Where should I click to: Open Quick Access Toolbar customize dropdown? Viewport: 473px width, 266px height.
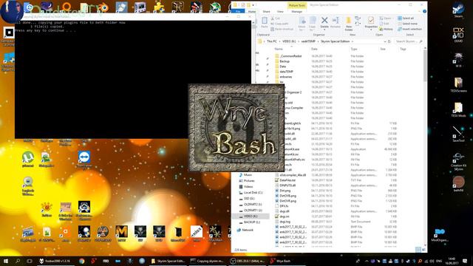pyautogui.click(x=253, y=5)
